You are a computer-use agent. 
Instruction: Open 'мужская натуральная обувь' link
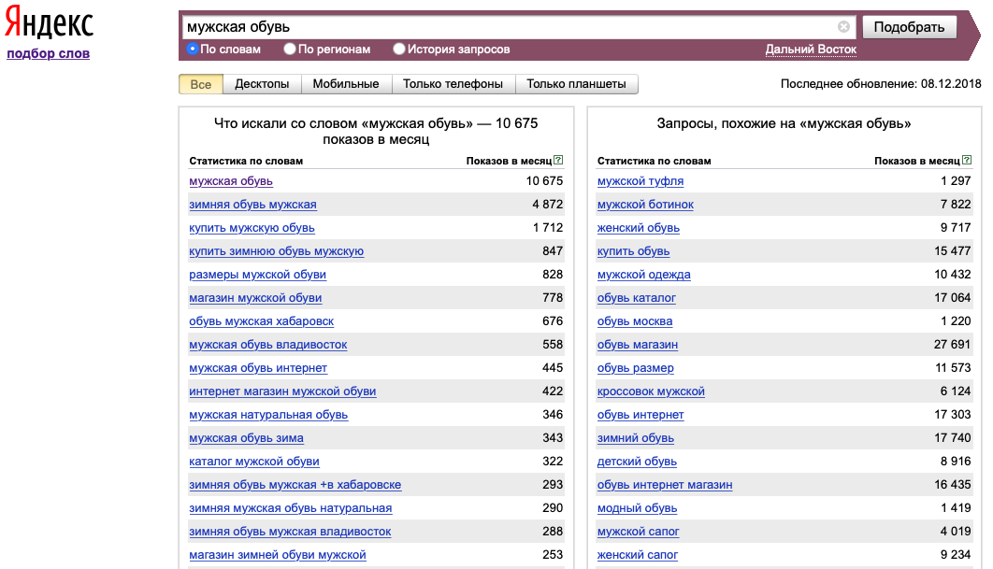point(268,415)
